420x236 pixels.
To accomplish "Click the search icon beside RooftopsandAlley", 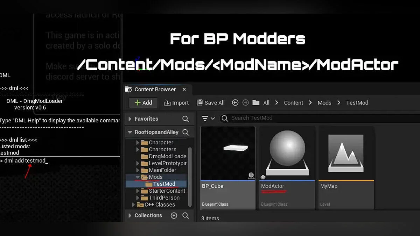I will pos(185,132).
